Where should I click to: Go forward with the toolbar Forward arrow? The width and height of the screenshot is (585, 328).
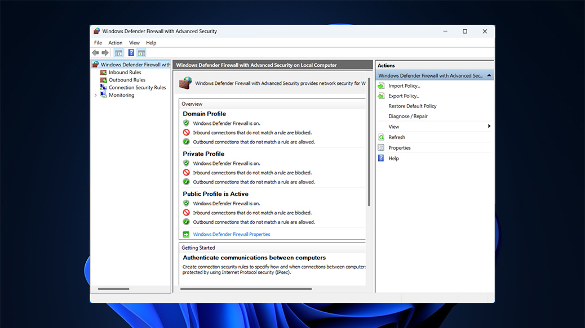[x=105, y=53]
